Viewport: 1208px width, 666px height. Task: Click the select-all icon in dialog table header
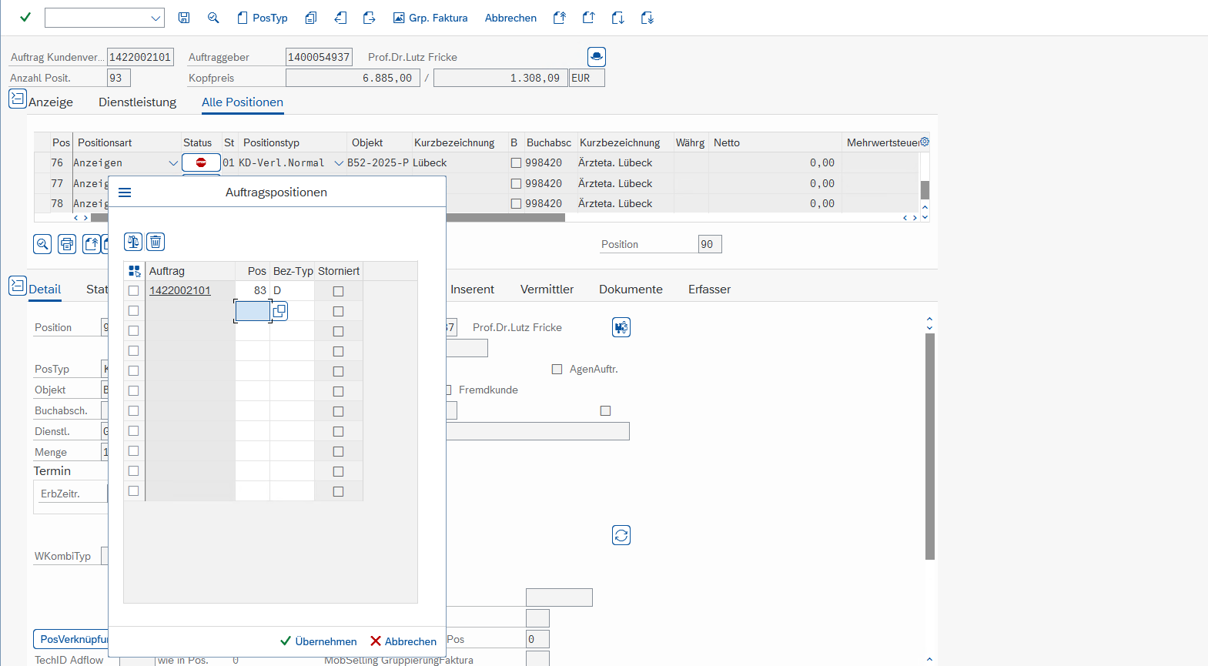pos(135,271)
